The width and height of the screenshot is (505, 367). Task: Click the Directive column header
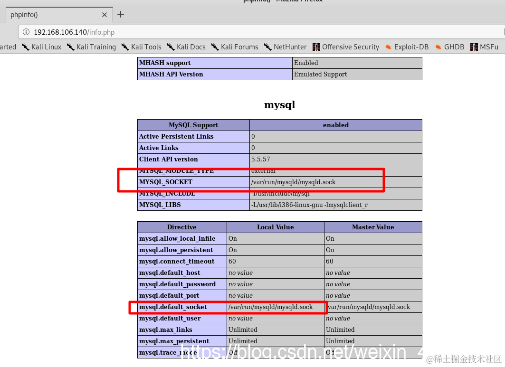(x=182, y=227)
